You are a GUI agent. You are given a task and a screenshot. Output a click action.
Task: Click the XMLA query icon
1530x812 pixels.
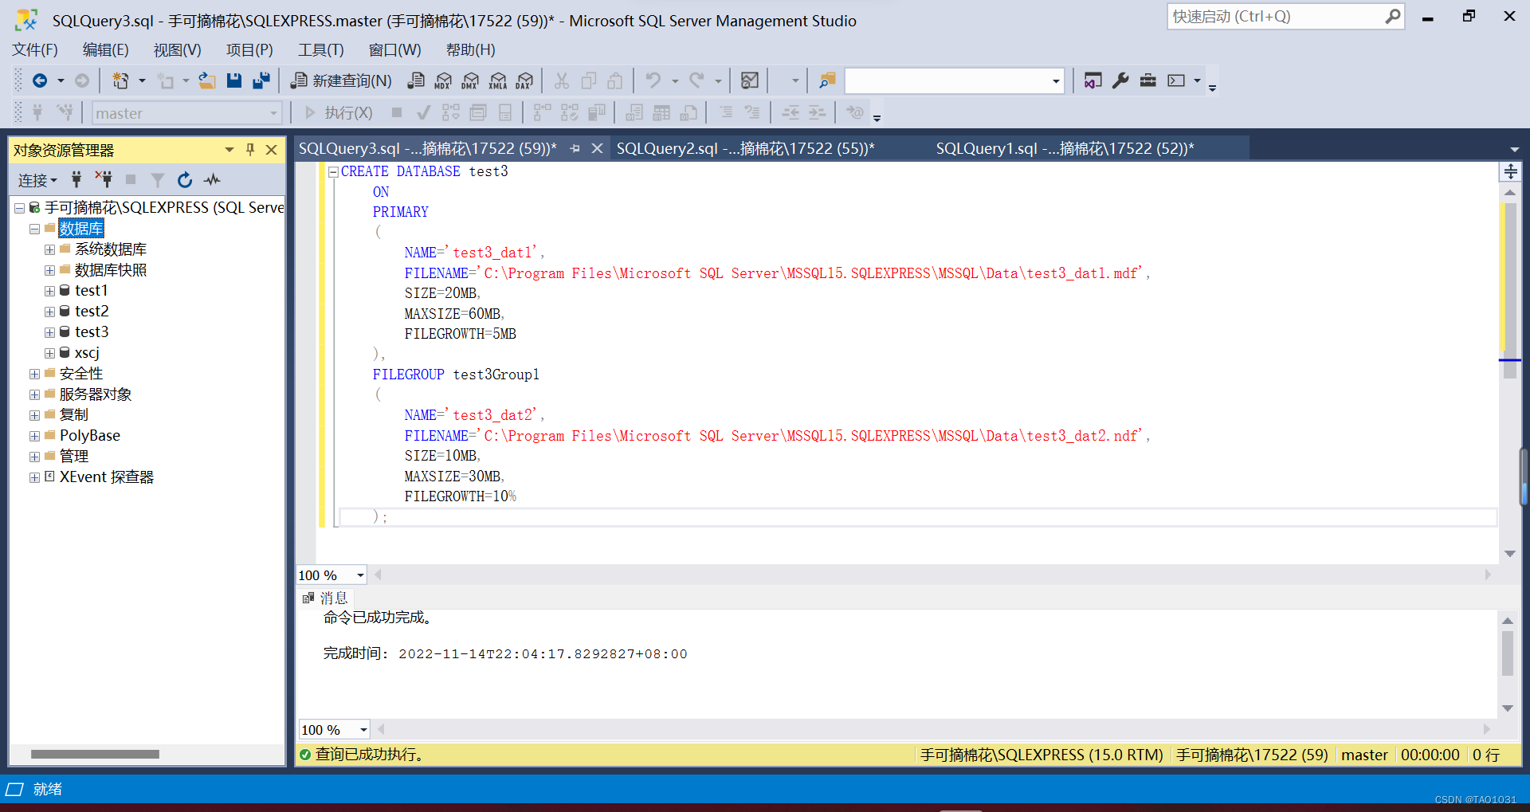pos(498,80)
